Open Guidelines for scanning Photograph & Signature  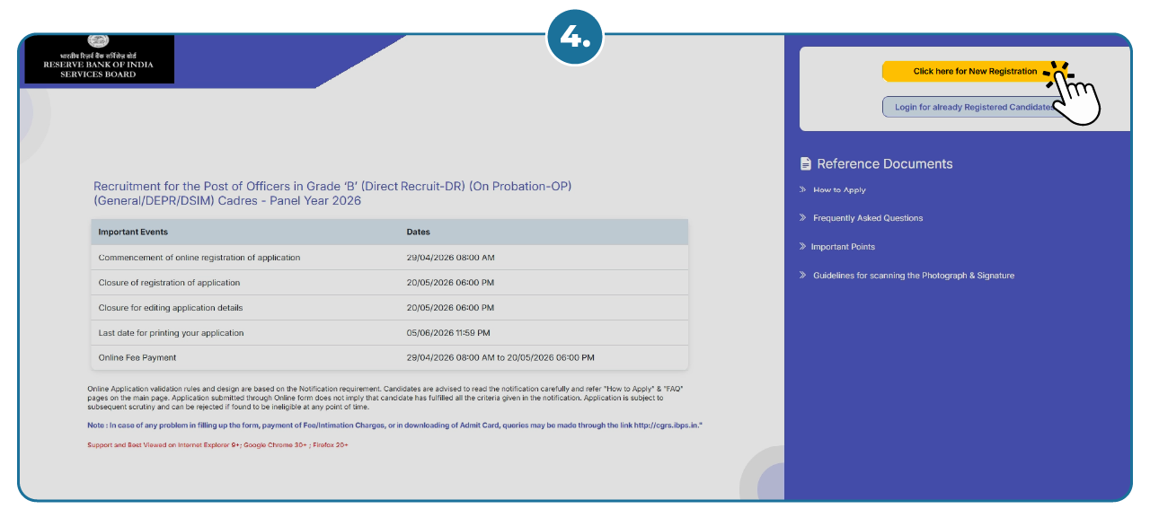(x=914, y=276)
